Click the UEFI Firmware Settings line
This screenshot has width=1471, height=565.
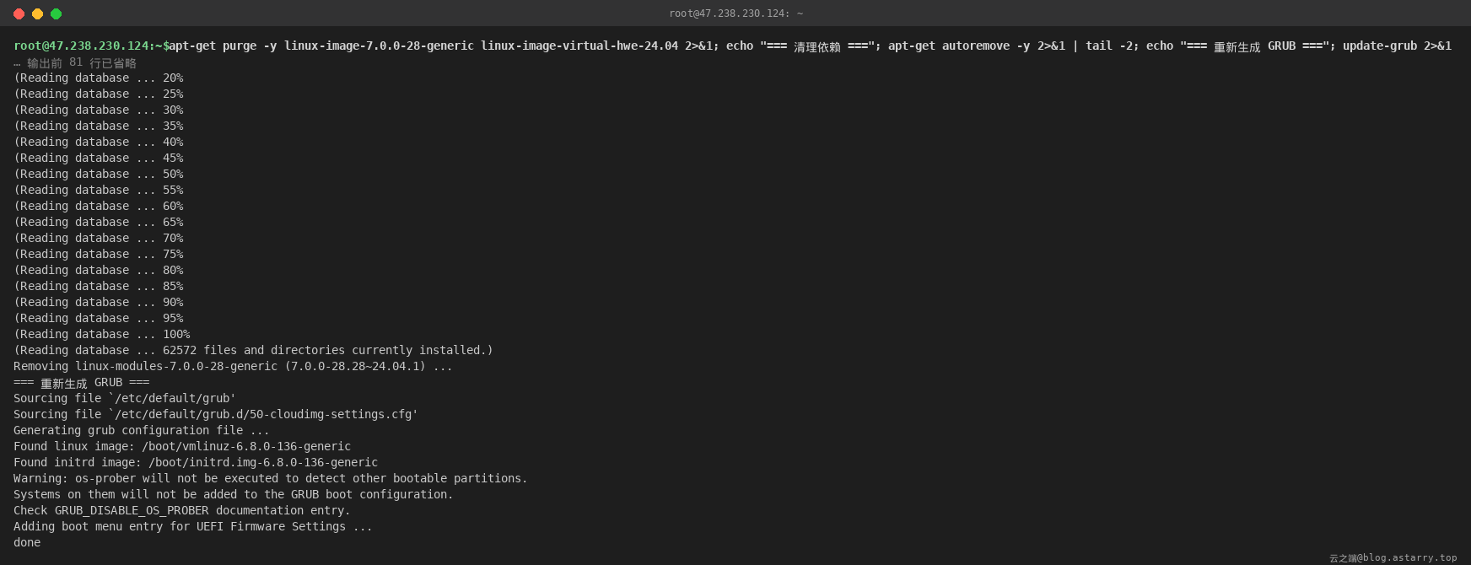tap(192, 526)
